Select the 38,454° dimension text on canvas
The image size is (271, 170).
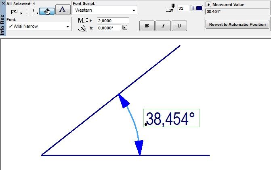[x=172, y=118]
